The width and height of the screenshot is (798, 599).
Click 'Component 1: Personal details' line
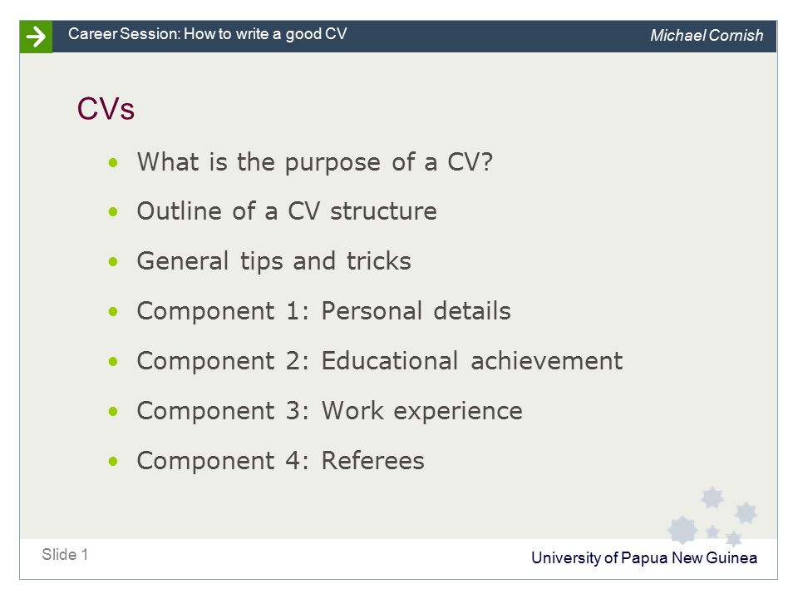(x=323, y=310)
